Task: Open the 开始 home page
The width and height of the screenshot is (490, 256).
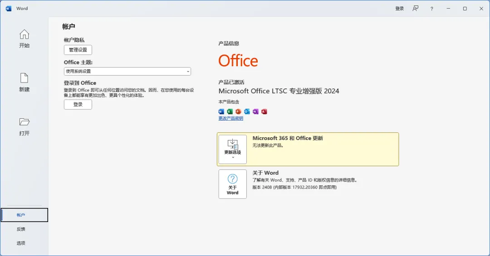Action: [x=24, y=39]
